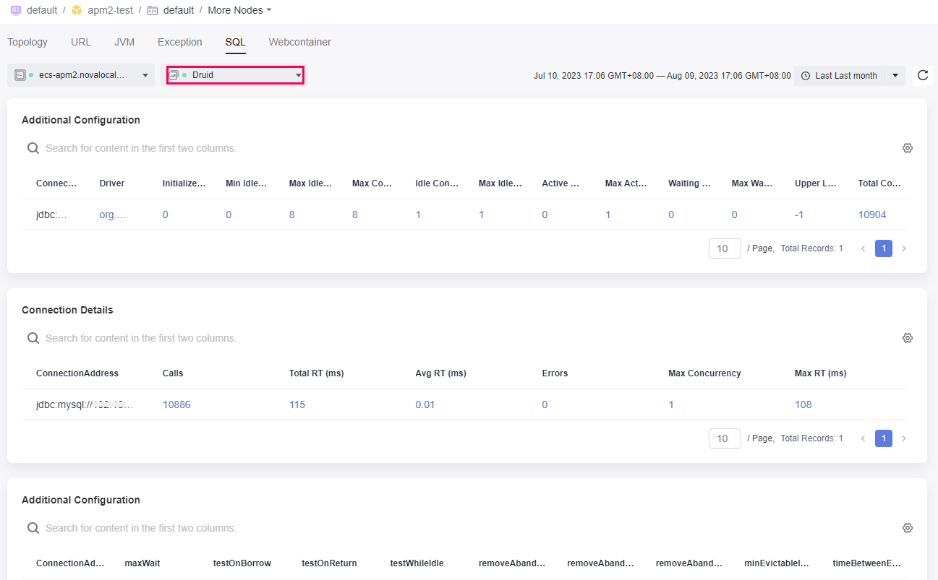Screen dimensions: 938x580
Task: Click the search icon in Connection Details
Action: pyautogui.click(x=33, y=338)
